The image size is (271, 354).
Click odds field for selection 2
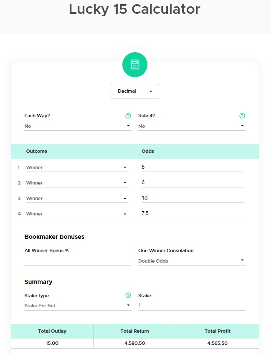pyautogui.click(x=192, y=182)
